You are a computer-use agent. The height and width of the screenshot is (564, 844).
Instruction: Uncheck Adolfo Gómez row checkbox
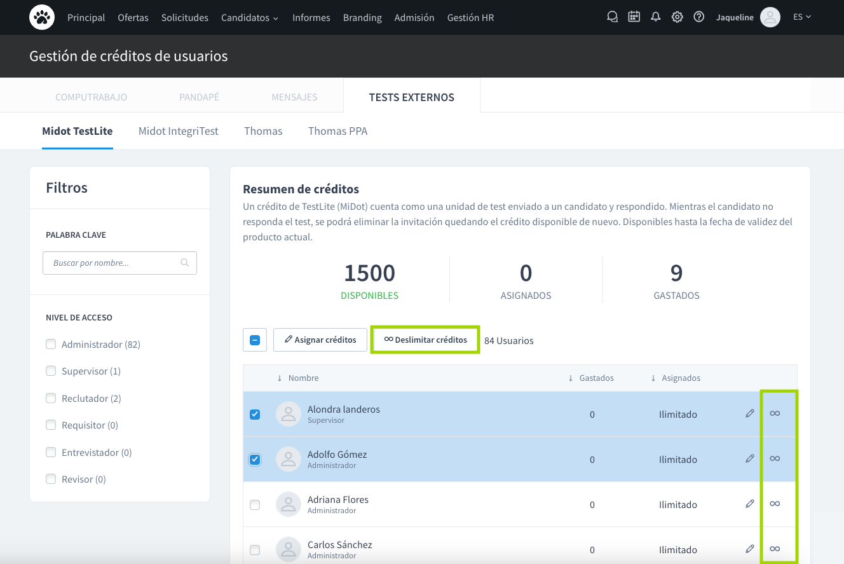pos(255,460)
